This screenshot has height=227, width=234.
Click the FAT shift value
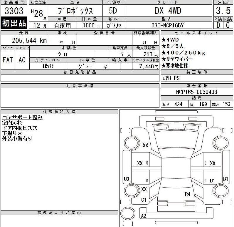(x=8, y=60)
